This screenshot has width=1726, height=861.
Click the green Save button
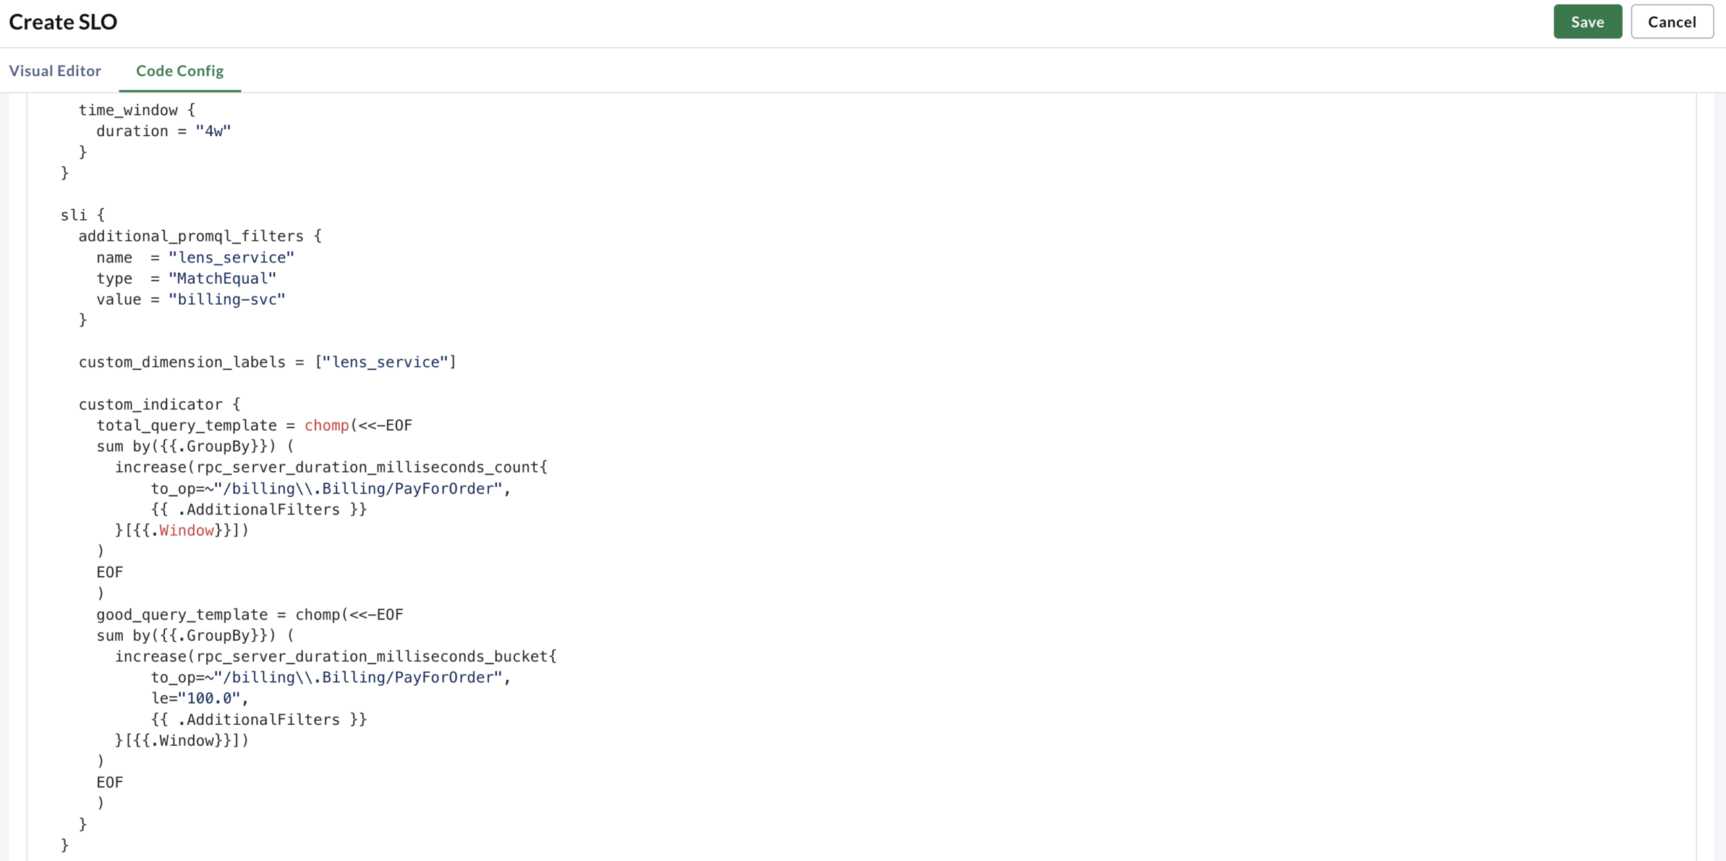coord(1587,22)
